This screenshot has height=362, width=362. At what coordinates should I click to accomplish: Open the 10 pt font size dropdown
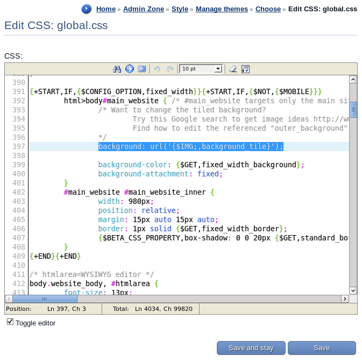[x=201, y=69]
